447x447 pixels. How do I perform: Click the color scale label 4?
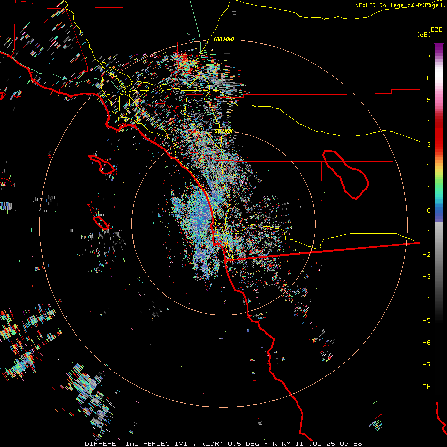(429, 122)
